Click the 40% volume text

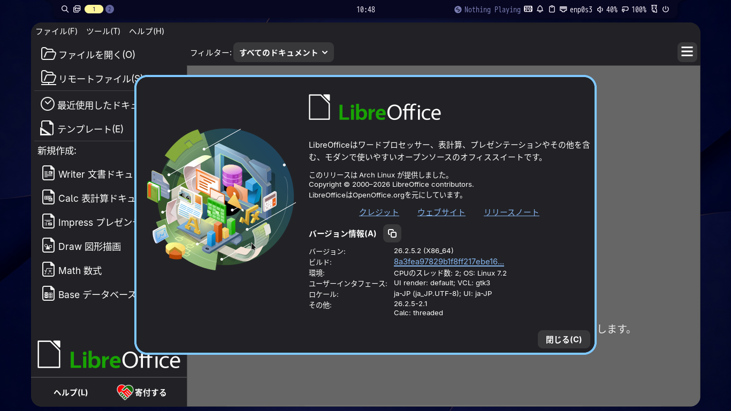coord(612,10)
